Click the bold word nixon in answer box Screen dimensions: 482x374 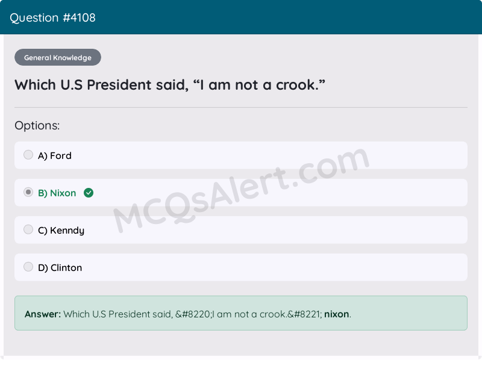tap(336, 314)
